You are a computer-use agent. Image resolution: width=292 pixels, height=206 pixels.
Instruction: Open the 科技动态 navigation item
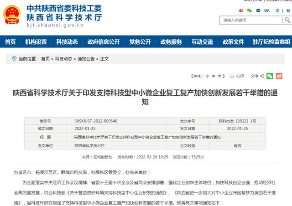pos(67,41)
